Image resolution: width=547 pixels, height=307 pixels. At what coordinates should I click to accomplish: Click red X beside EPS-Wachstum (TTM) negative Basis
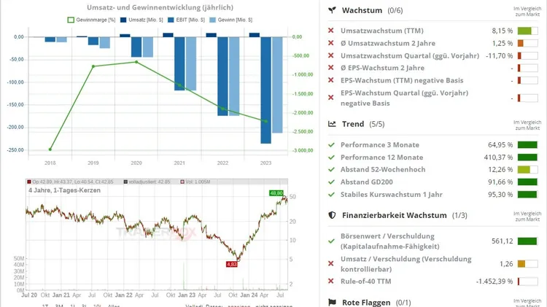click(x=331, y=80)
